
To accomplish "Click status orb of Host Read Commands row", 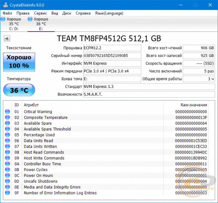I will [7, 152].
